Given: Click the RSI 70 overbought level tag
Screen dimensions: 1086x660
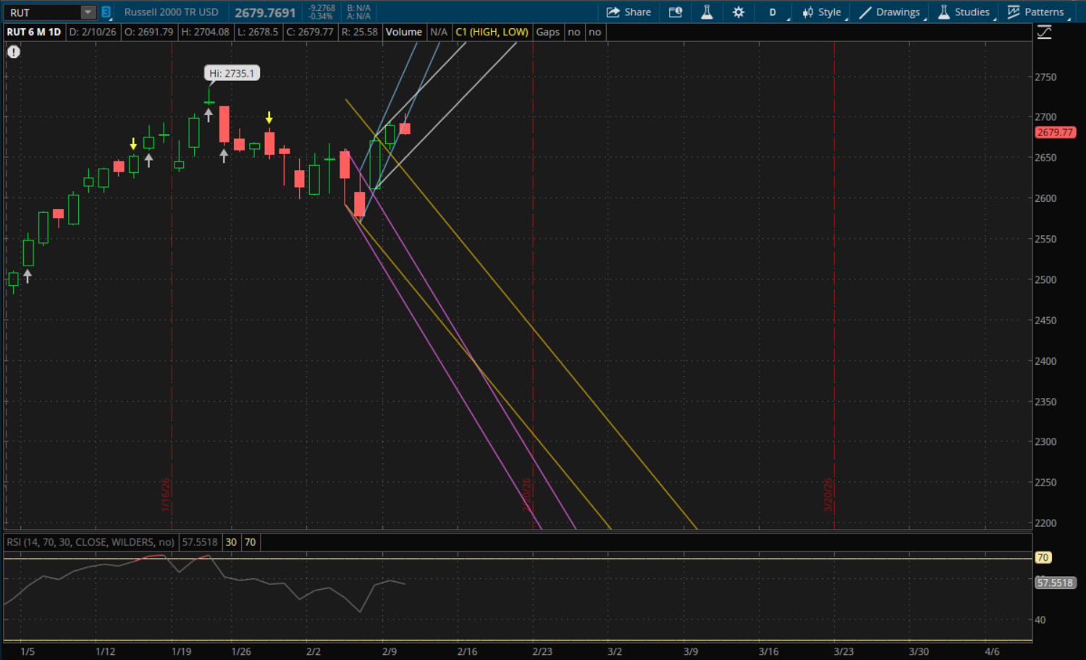Looking at the screenshot, I should coord(1043,557).
